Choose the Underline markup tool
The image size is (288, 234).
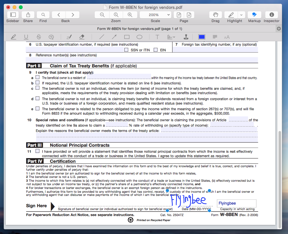pos(26,37)
